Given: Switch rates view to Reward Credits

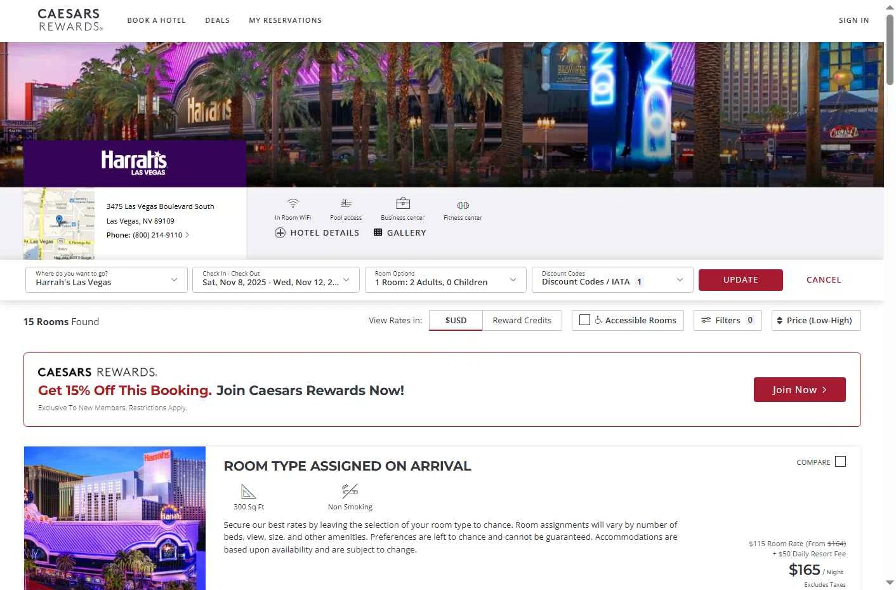Looking at the screenshot, I should point(522,320).
